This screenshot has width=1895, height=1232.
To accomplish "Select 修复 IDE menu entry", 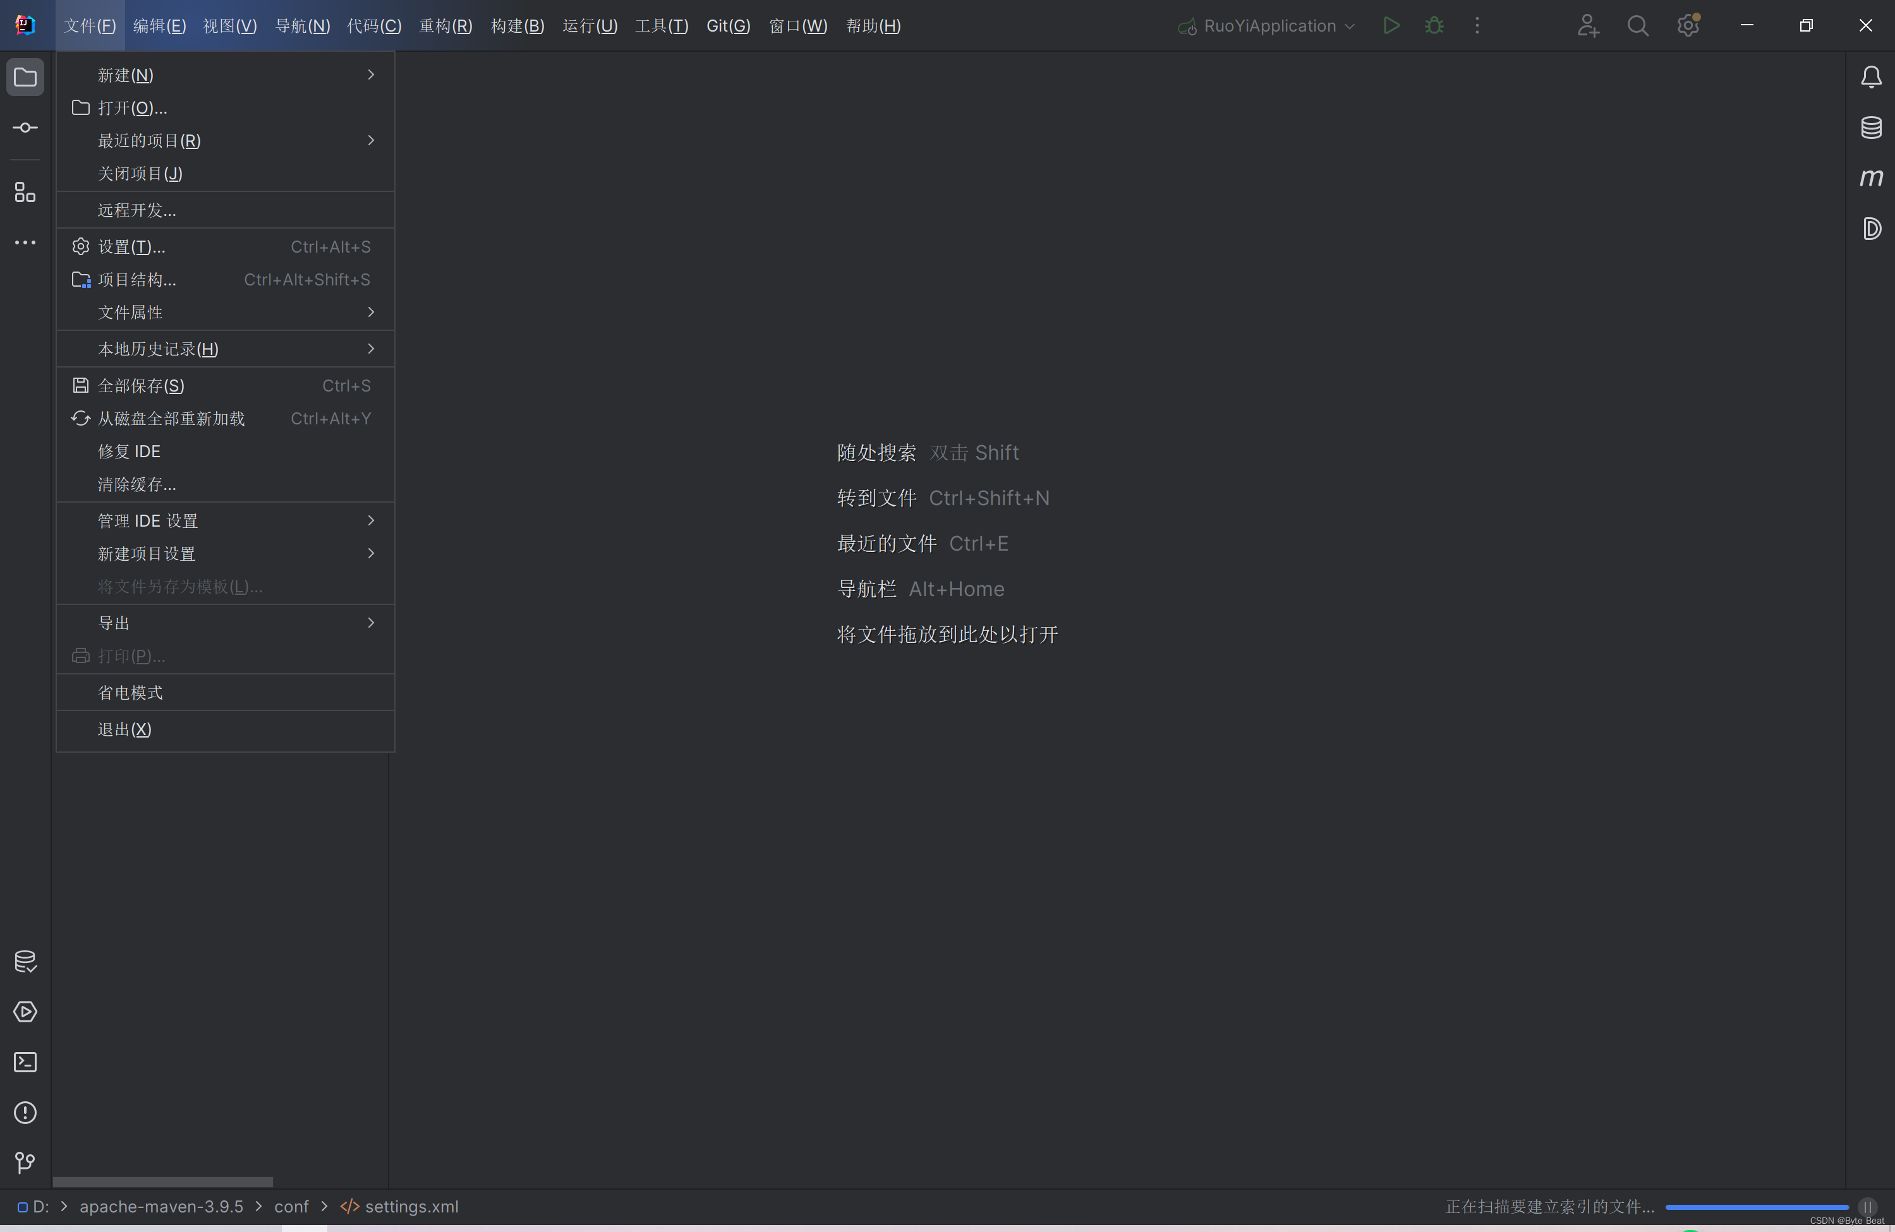I will (x=226, y=452).
